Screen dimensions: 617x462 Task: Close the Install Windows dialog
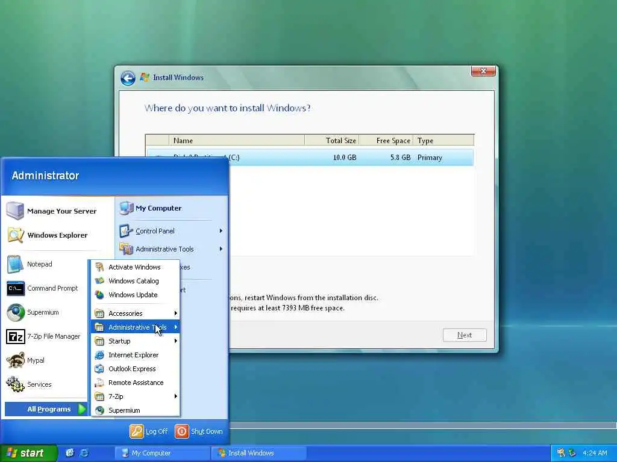[483, 71]
